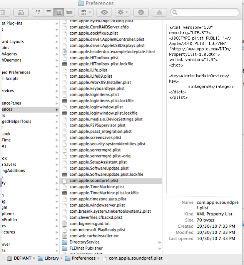244x265 pixels.
Task: Select com.apple.iLife09.plist
Action: (91, 76)
